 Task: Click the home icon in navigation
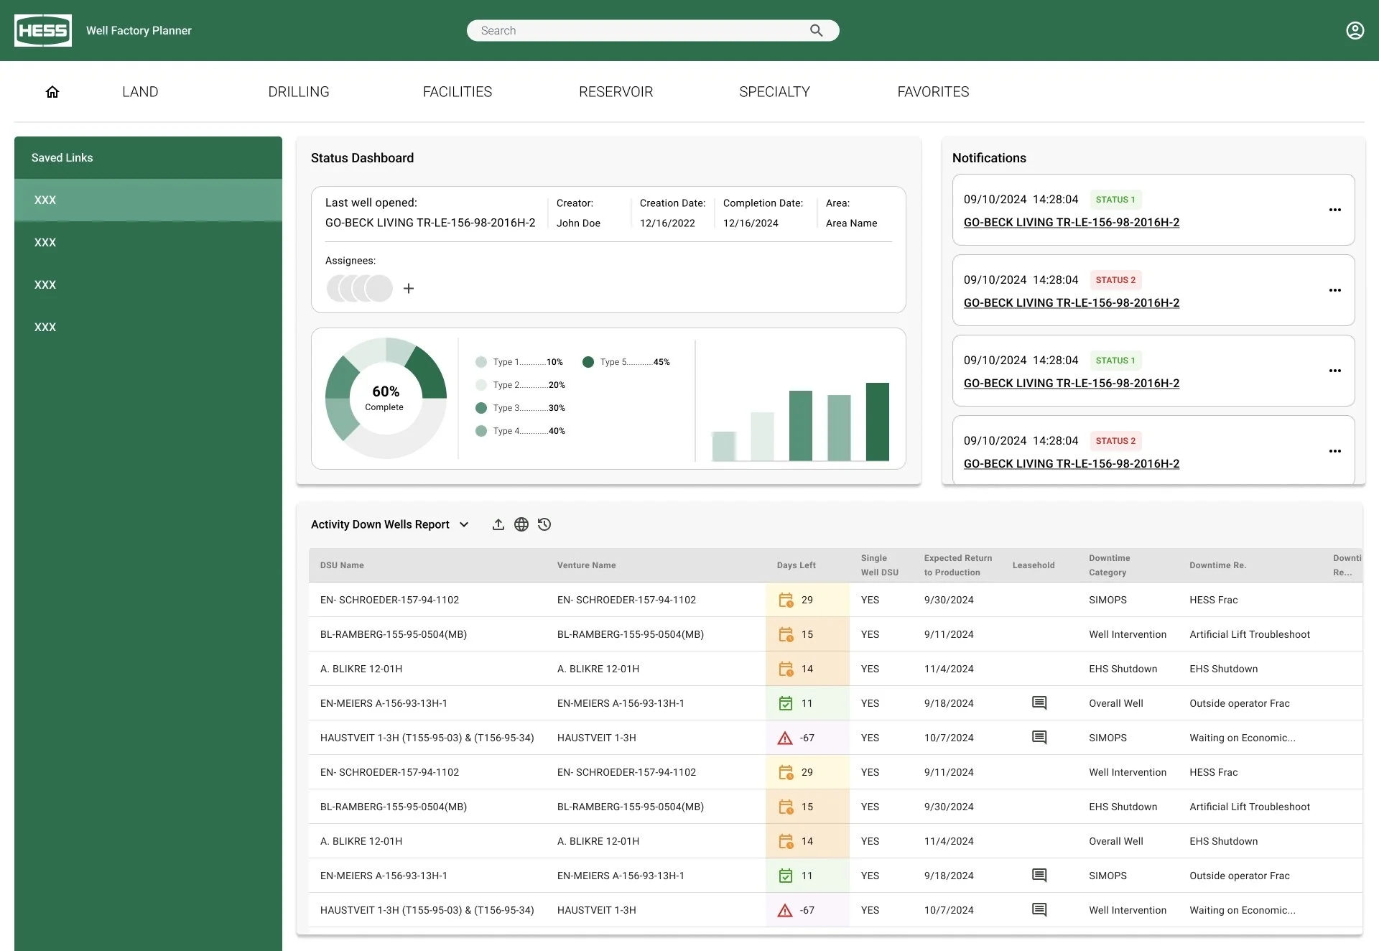tap(52, 92)
